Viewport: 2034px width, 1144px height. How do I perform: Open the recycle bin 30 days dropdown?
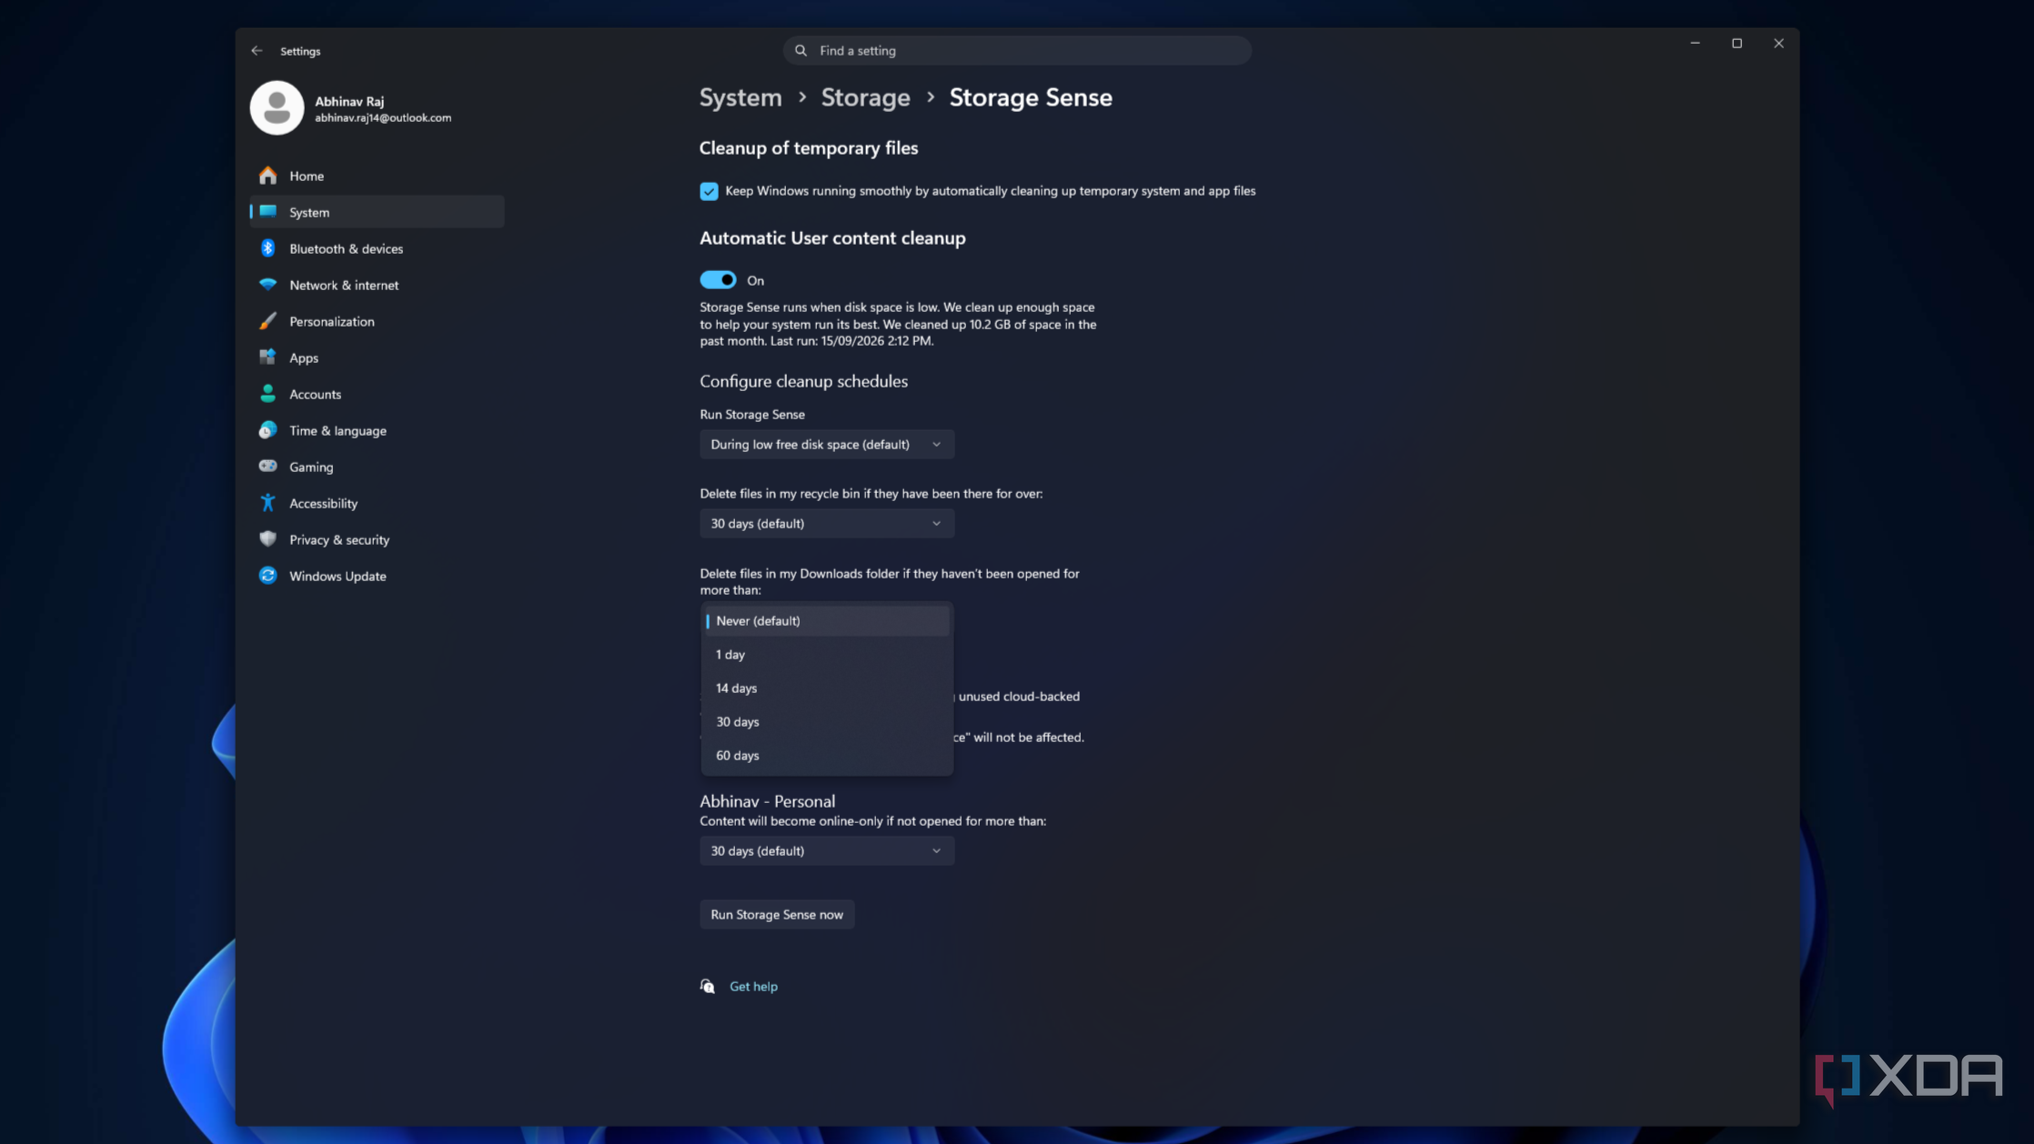click(x=827, y=524)
